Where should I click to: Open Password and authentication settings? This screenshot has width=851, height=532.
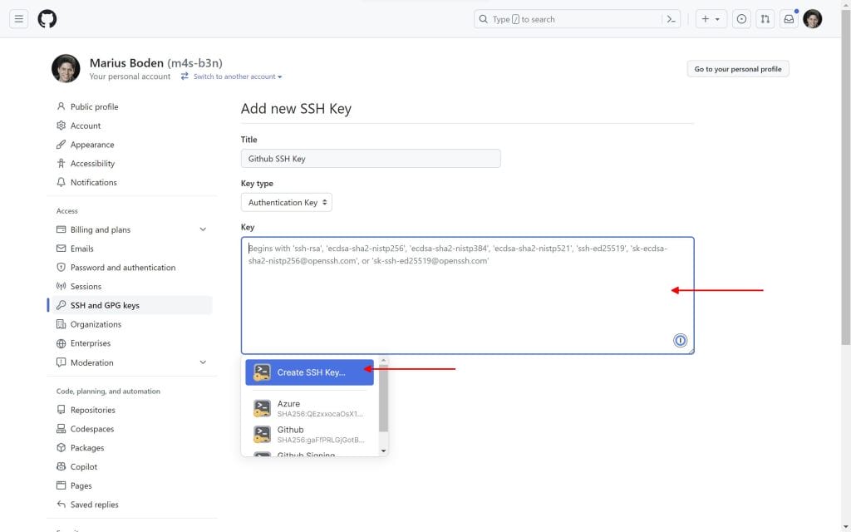123,268
